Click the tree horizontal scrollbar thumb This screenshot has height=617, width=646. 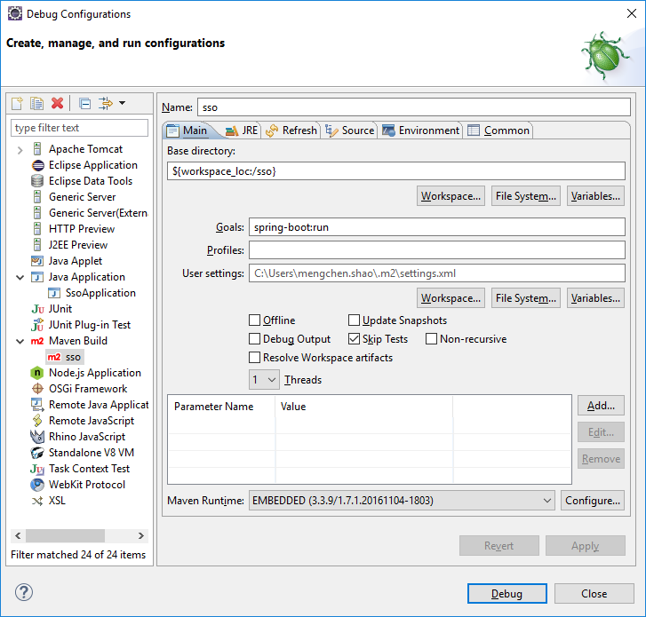tap(65, 535)
